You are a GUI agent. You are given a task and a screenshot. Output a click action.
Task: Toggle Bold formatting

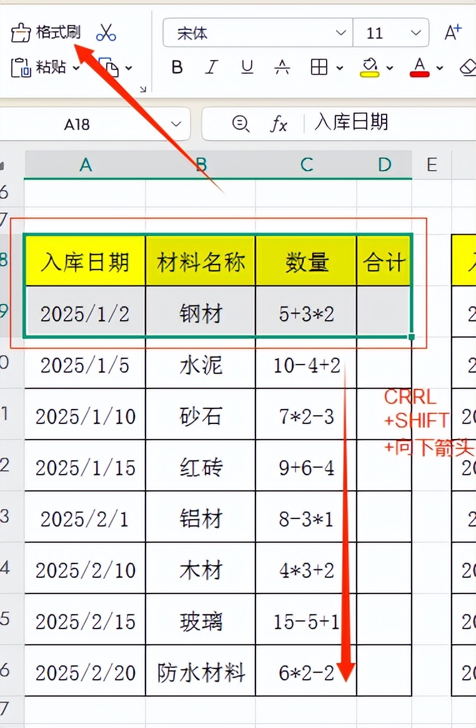click(x=177, y=68)
